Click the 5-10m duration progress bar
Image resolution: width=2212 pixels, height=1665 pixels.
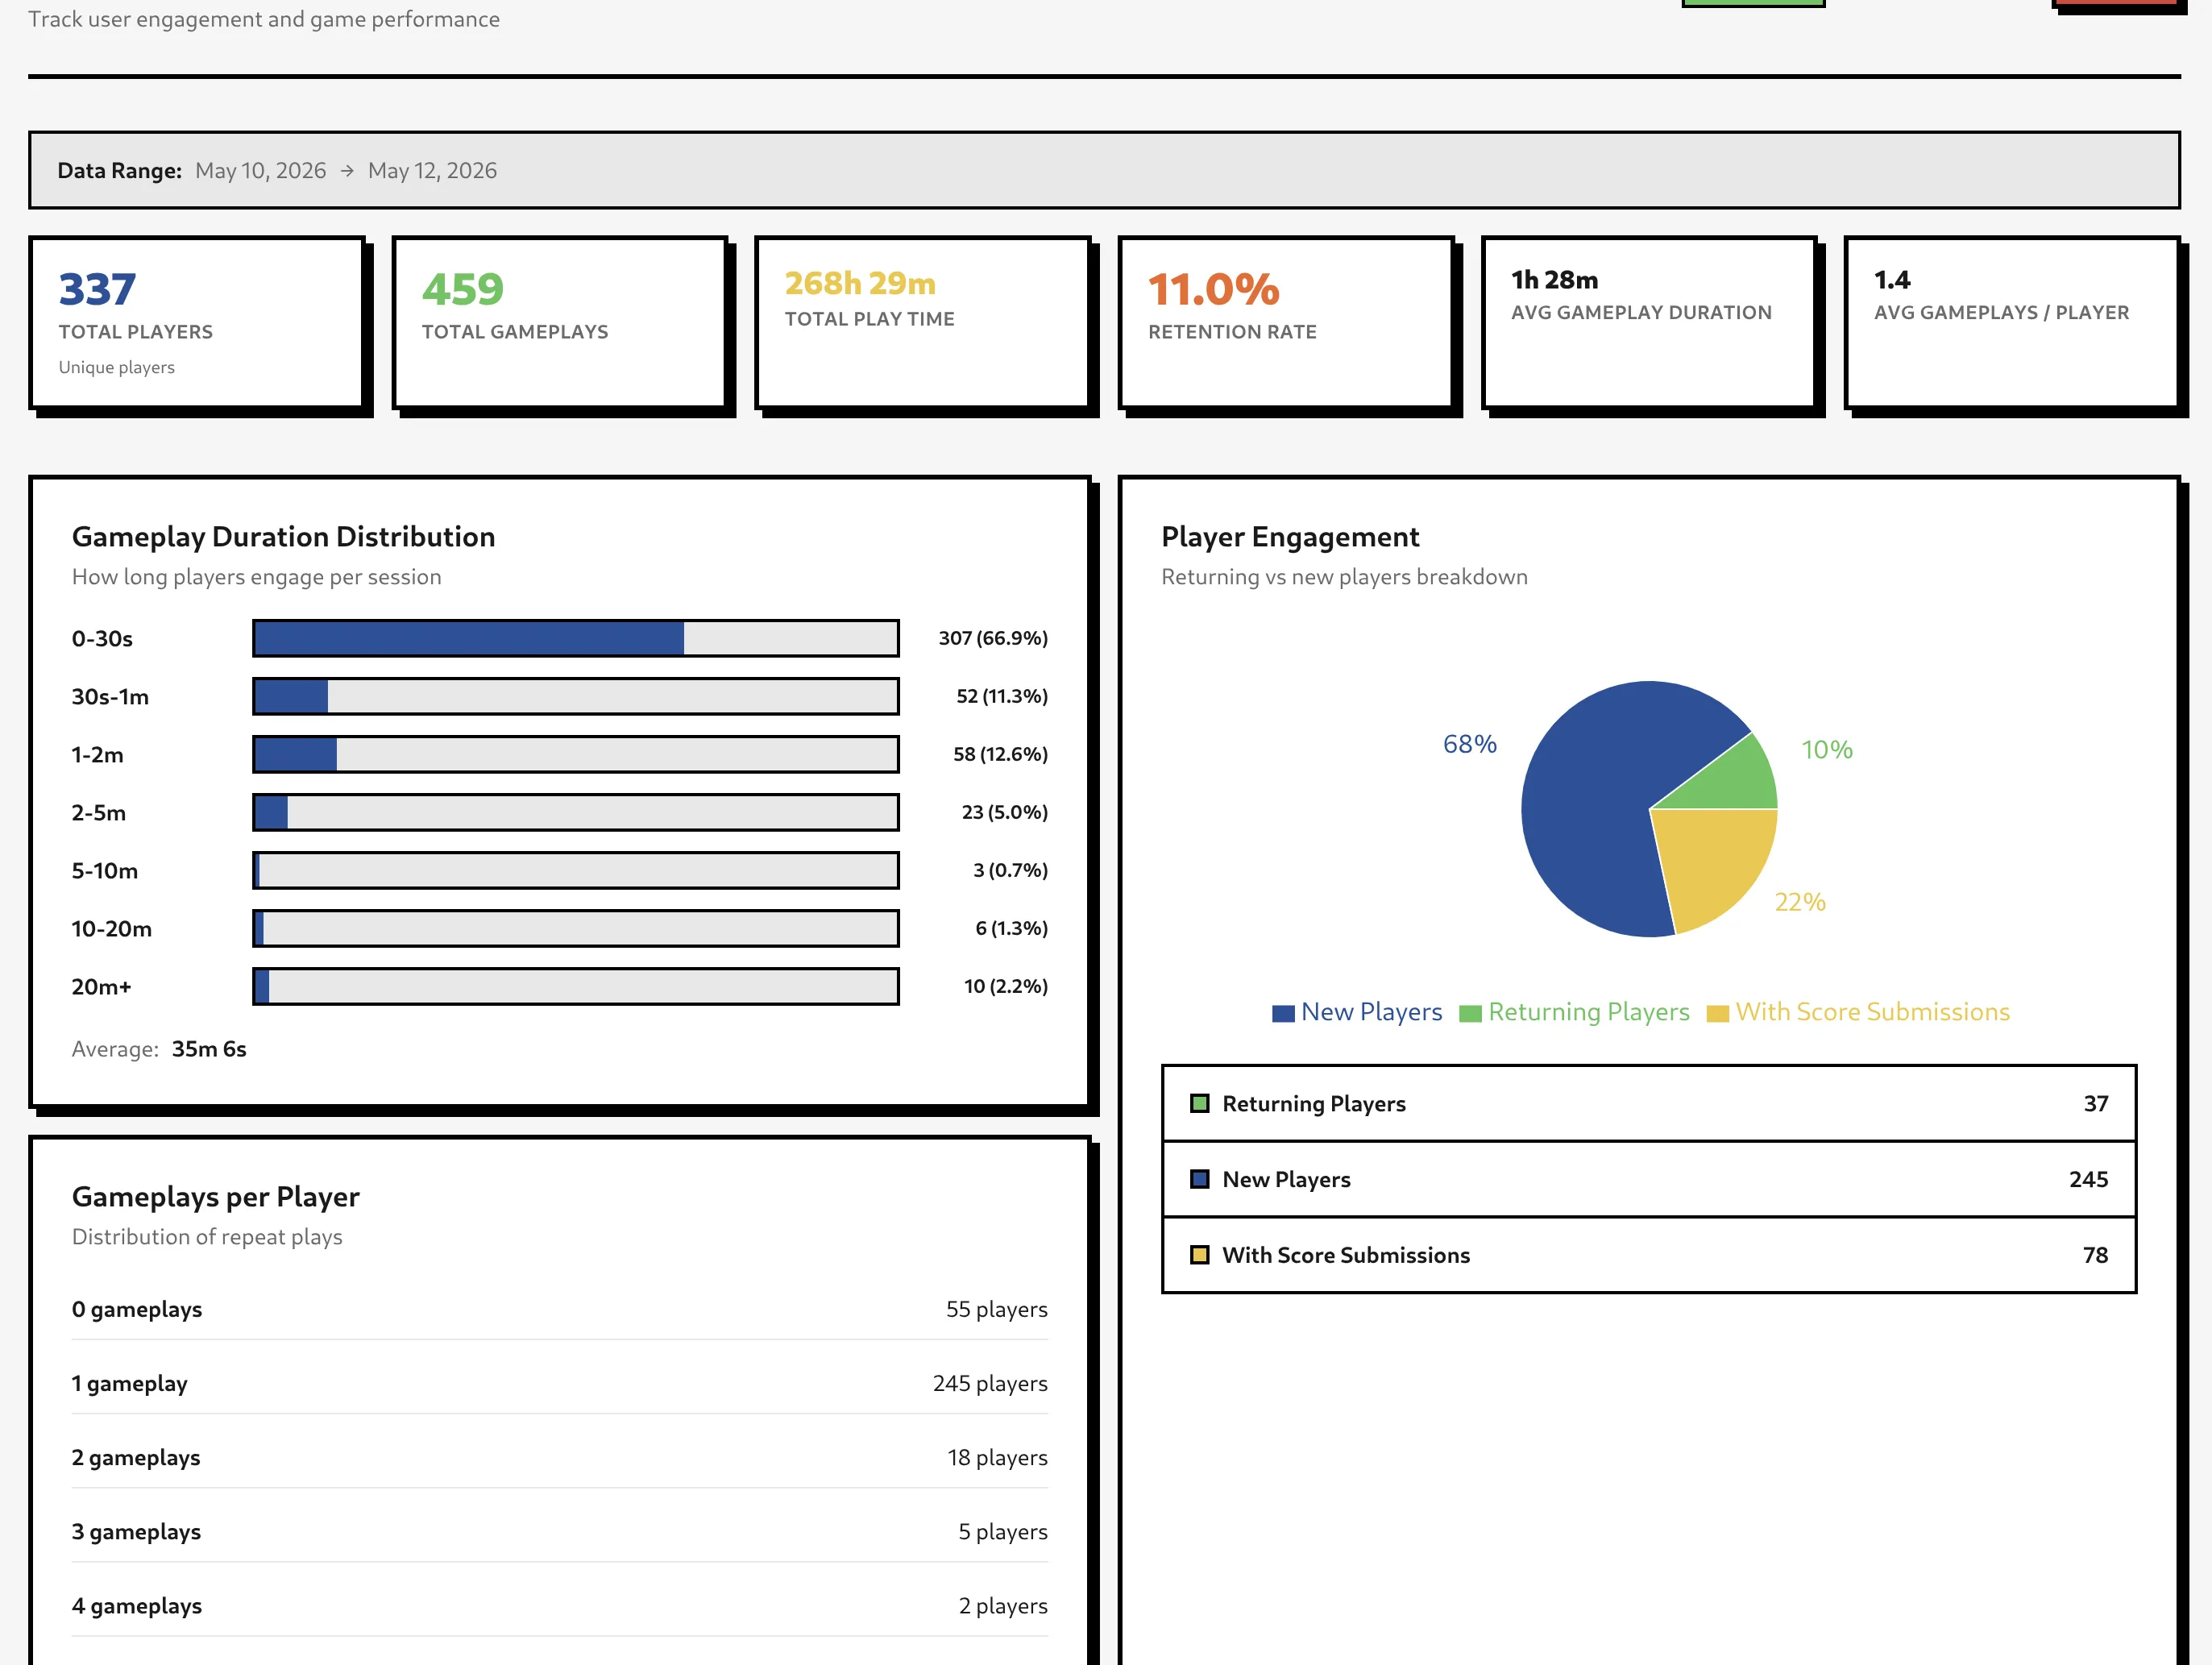(575, 870)
